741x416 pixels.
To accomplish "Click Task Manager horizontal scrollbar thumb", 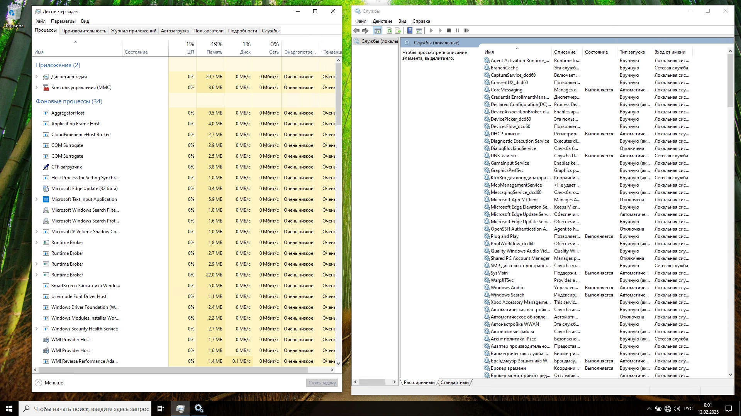I will tap(173, 370).
